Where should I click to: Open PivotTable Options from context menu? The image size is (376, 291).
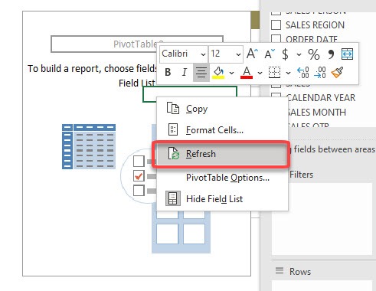pos(222,178)
